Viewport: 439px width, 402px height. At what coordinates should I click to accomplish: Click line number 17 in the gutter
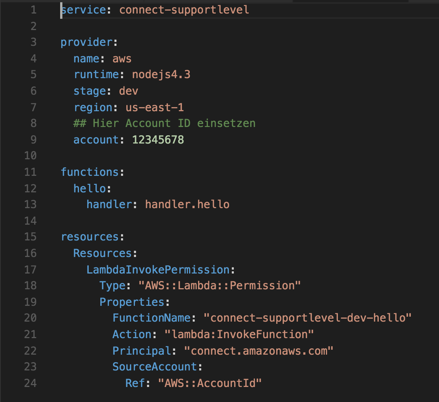[x=30, y=270]
